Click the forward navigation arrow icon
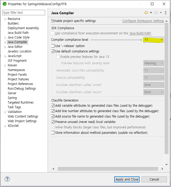Screen dimensions: 171x187 click(x=156, y=13)
